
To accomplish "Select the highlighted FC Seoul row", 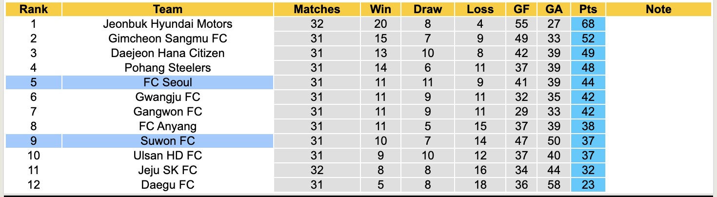I will pos(167,82).
